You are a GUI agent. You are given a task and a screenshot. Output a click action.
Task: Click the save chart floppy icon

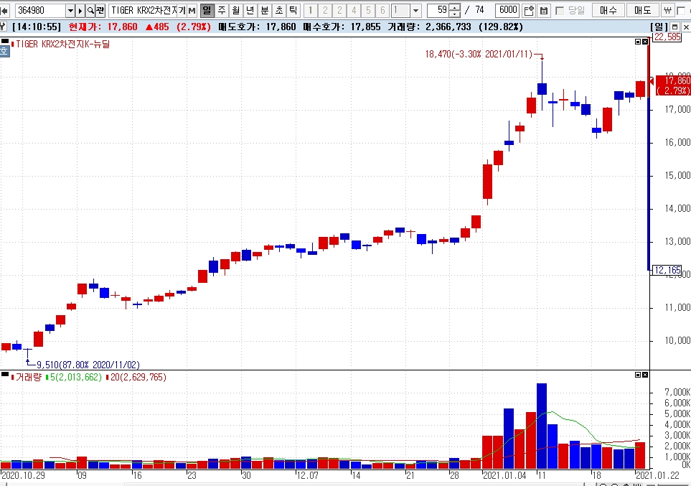point(544,10)
